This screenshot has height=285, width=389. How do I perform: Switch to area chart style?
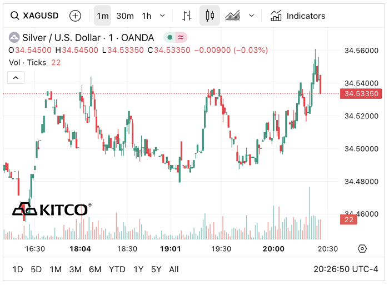(232, 16)
